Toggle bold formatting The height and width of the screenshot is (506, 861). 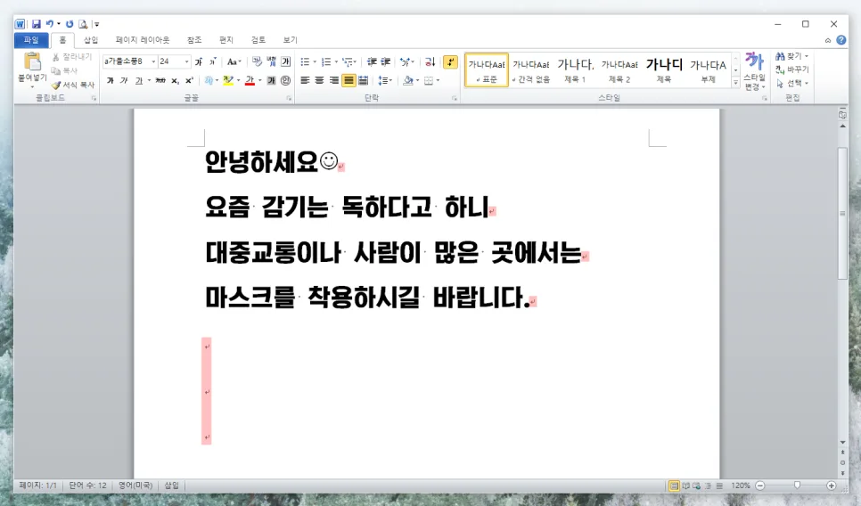tap(111, 81)
